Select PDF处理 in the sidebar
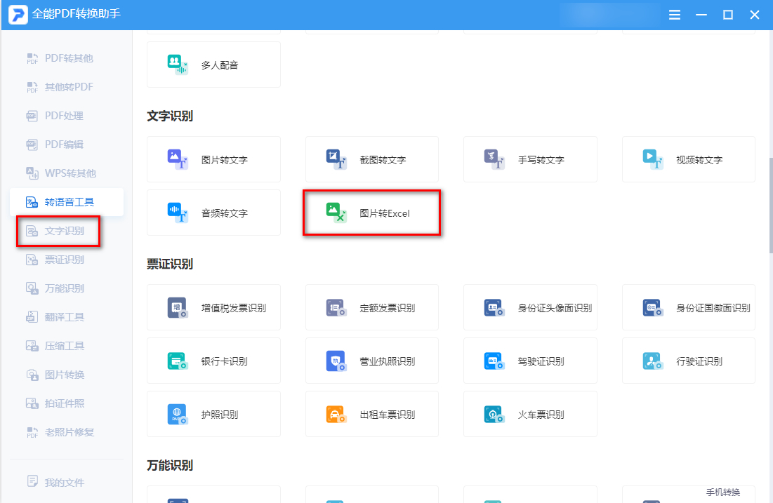Viewport: 773px width, 503px height. (x=67, y=116)
